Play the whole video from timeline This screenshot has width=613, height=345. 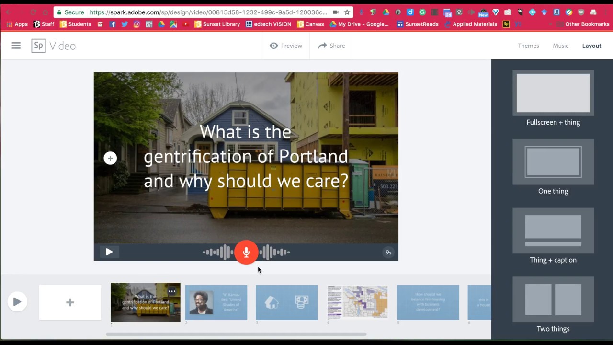coord(17,302)
